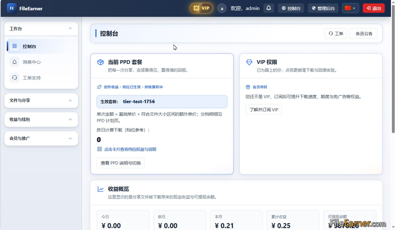Click the 消息中心 bell icon in sidebar

tap(14, 62)
